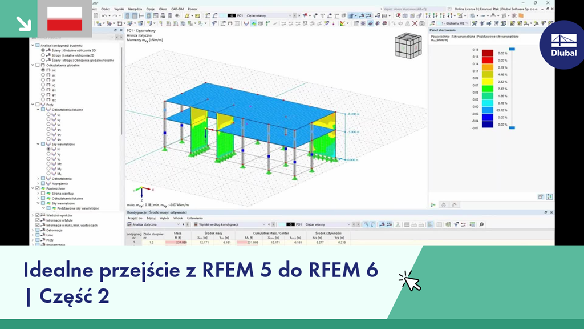
Task: Select the 'Ściany | Globalne obliczenia 3D' radio button
Action: coord(44,49)
